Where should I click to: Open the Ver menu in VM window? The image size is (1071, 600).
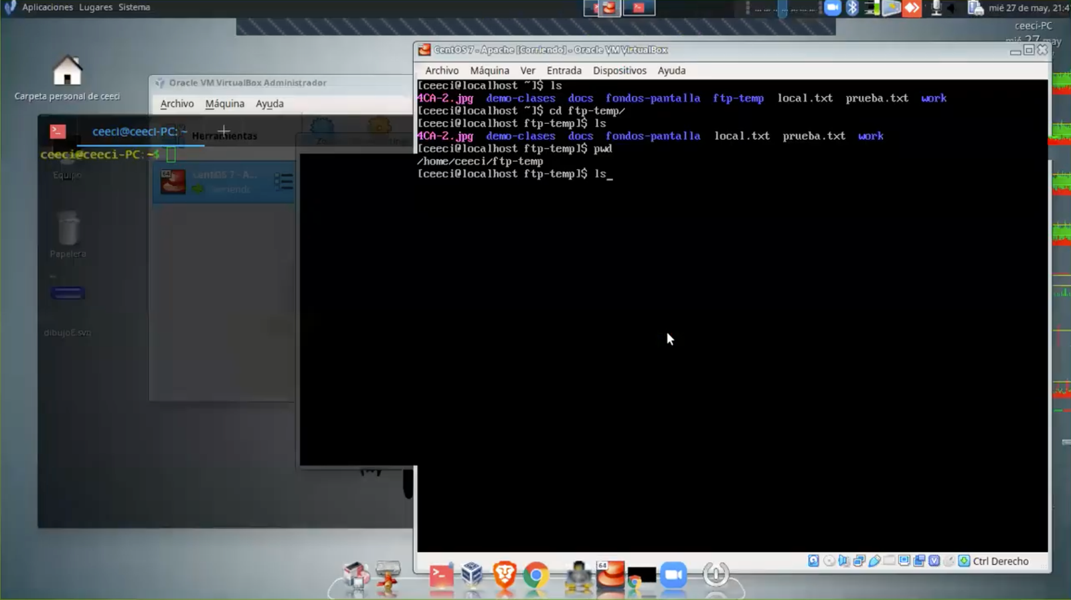[x=527, y=70]
